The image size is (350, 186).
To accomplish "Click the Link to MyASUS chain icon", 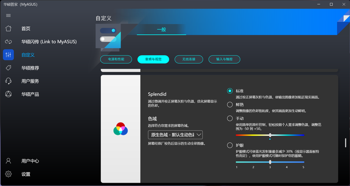I will pos(8,42).
